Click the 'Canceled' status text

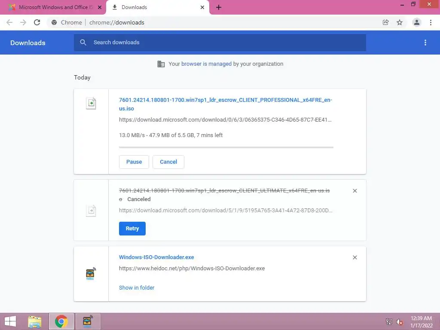pyautogui.click(x=139, y=199)
